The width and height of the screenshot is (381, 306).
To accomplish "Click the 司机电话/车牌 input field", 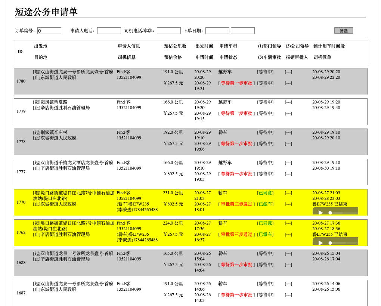I will pyautogui.click(x=168, y=30).
